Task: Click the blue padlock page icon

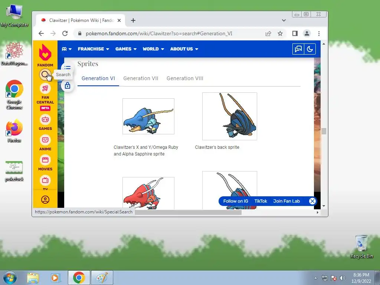Action: pos(68,85)
